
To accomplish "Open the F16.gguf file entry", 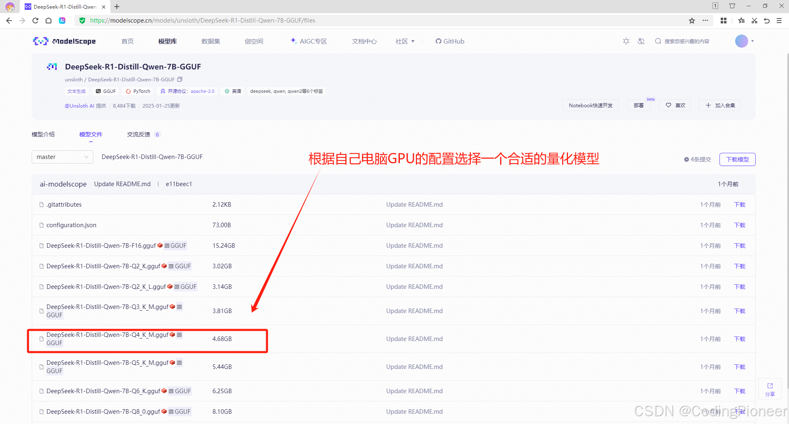I will pos(101,246).
